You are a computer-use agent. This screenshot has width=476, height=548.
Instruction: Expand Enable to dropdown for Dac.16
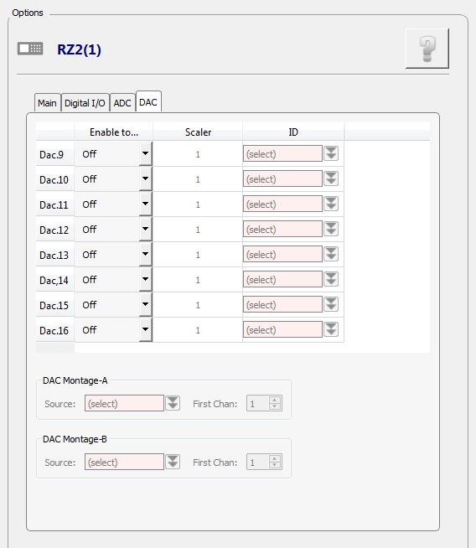(x=145, y=330)
